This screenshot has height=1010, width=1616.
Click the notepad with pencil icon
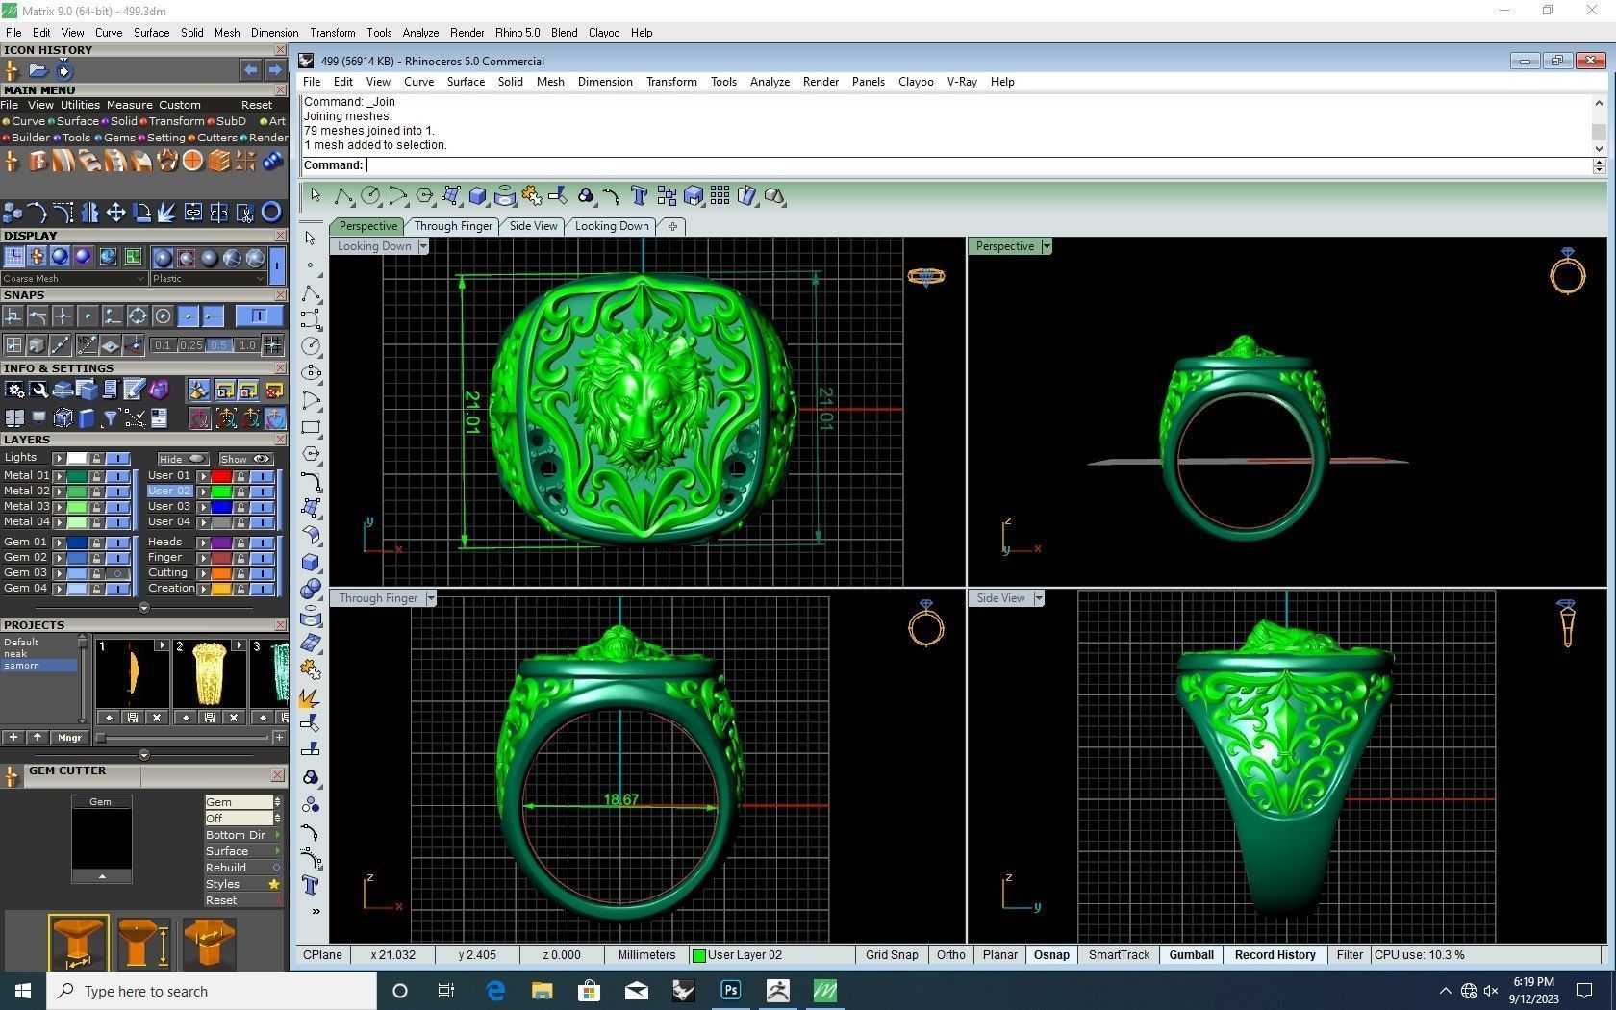pyautogui.click(x=135, y=390)
